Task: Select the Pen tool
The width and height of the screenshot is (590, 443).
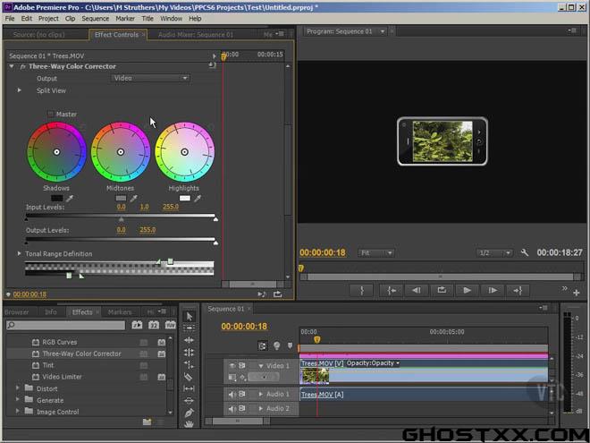Action: click(x=189, y=413)
